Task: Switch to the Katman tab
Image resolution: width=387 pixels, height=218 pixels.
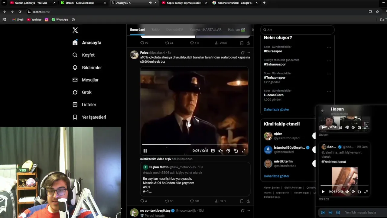Action: pyautogui.click(x=236, y=30)
